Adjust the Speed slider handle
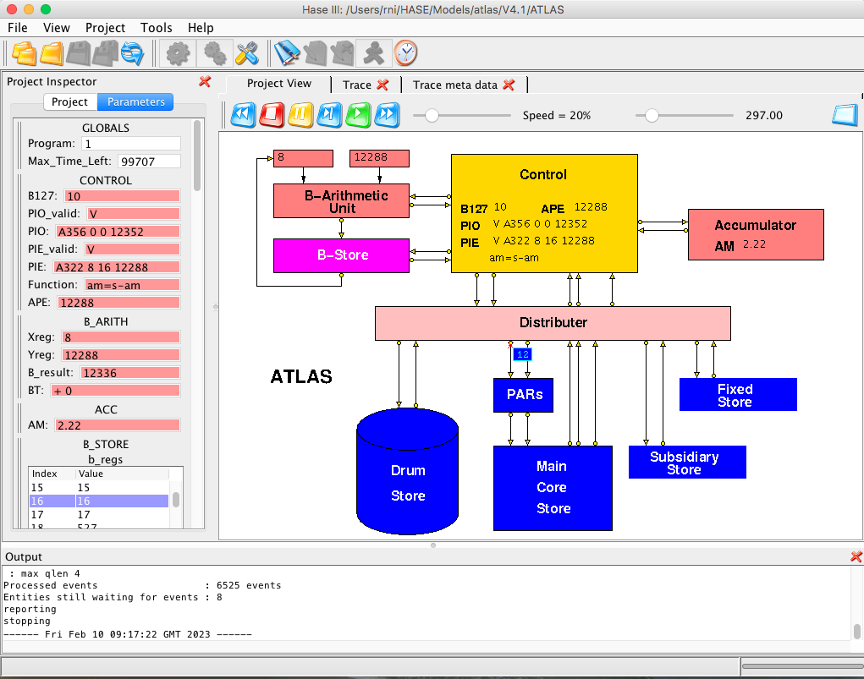Viewport: 864px width, 679px height. point(432,115)
